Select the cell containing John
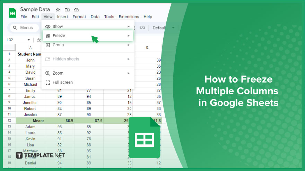The image size is (305, 171). tap(31, 60)
